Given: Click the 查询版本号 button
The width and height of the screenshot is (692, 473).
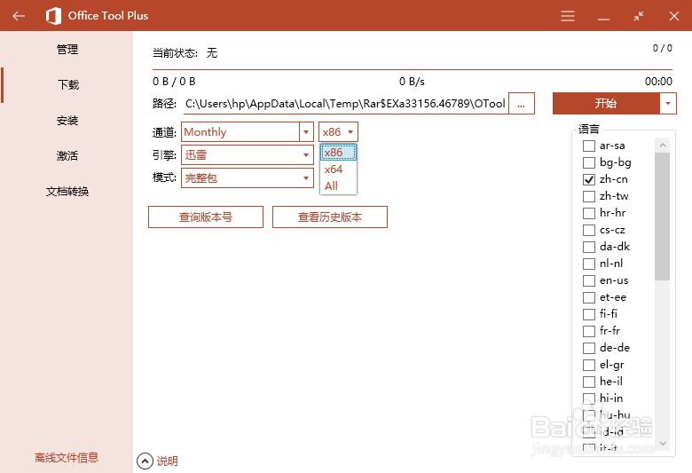Looking at the screenshot, I should (x=206, y=217).
